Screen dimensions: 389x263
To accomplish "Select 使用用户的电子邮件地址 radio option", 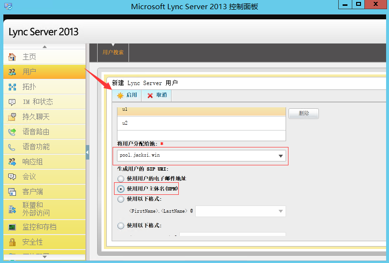I will pyautogui.click(x=121, y=179).
